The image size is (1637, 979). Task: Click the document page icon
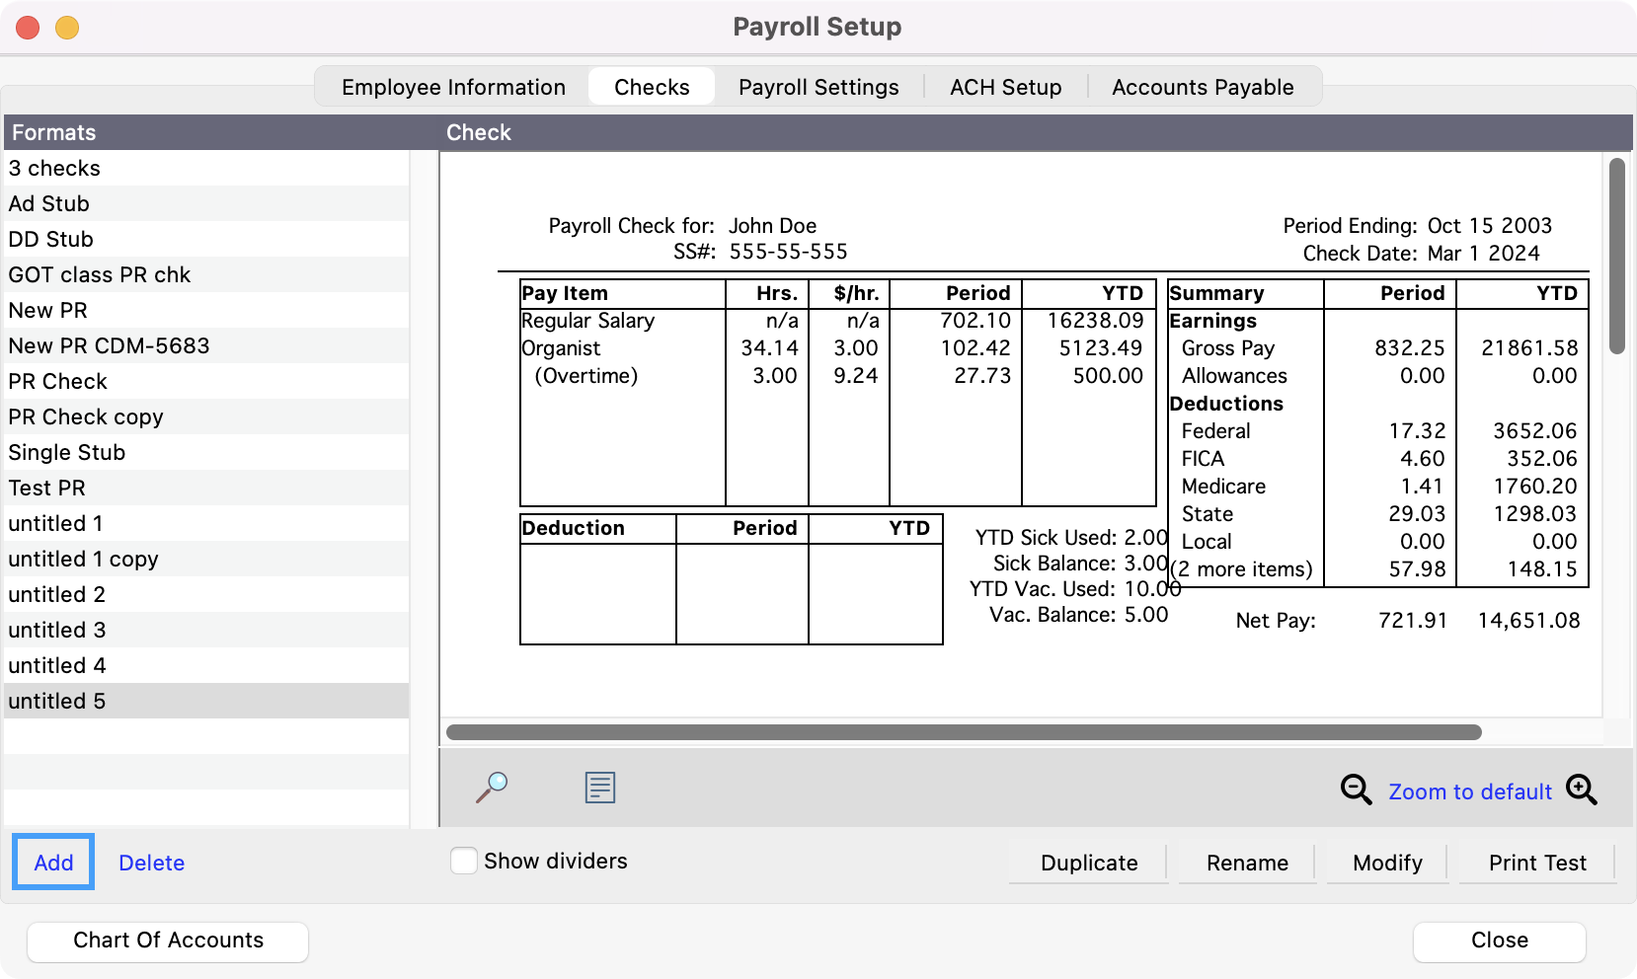pyautogui.click(x=599, y=788)
